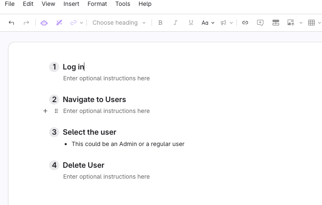The height and width of the screenshot is (205, 322).
Task: Click the redo arrow icon
Action: point(26,23)
